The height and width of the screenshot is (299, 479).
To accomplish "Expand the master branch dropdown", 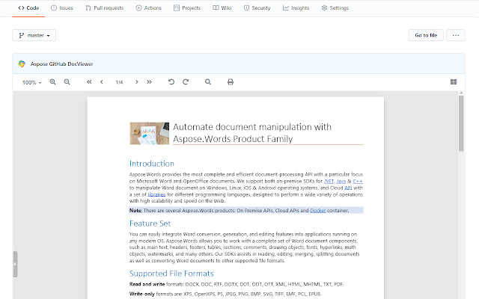I will [34, 35].
